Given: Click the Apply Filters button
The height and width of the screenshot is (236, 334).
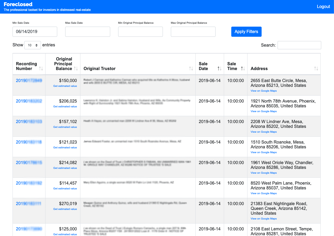Looking at the screenshot, I should pos(246,31).
